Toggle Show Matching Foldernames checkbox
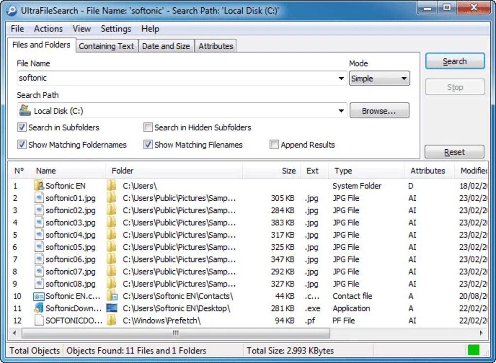The image size is (496, 363). 21,144
